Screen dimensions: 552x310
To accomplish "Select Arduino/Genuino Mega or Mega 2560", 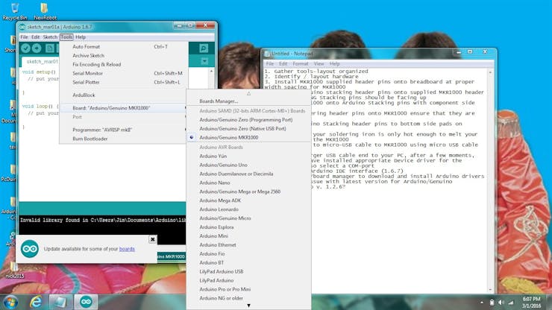I will pyautogui.click(x=248, y=192).
